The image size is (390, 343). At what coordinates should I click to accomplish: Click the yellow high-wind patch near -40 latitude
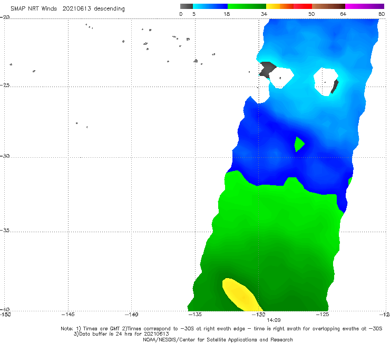pyautogui.click(x=242, y=295)
